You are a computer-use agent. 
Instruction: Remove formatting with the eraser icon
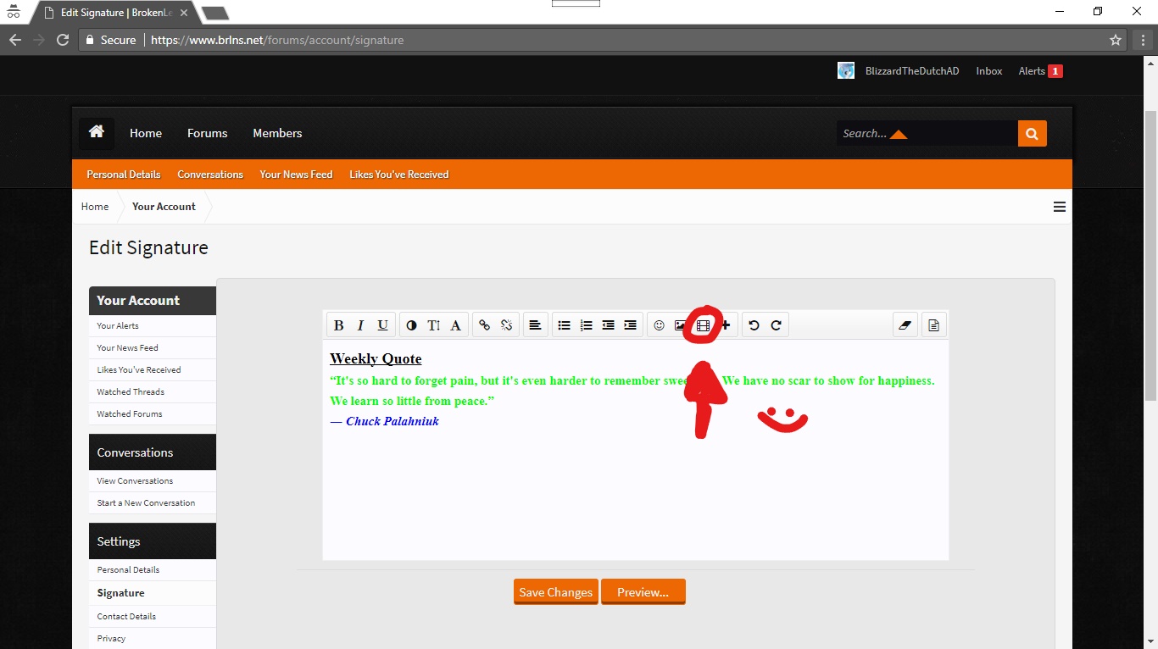[905, 325]
